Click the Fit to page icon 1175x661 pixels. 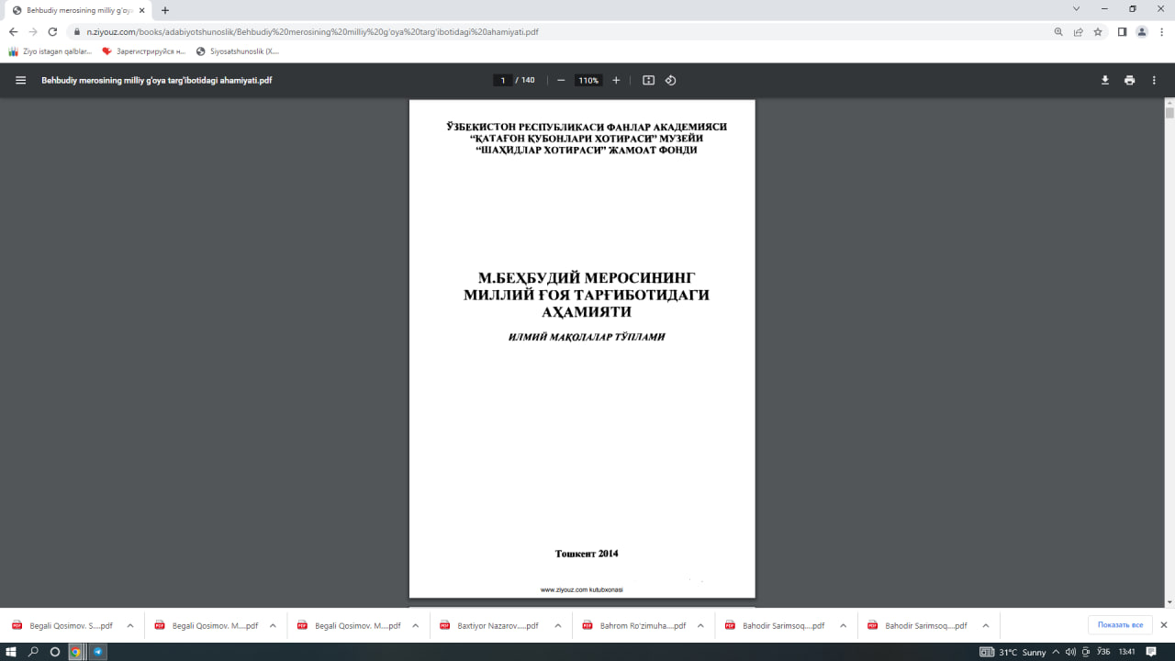(648, 80)
